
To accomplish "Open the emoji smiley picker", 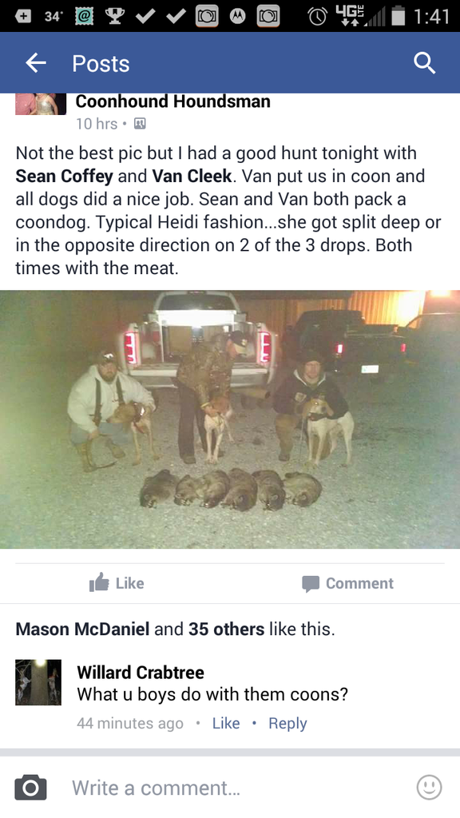I will tap(429, 787).
